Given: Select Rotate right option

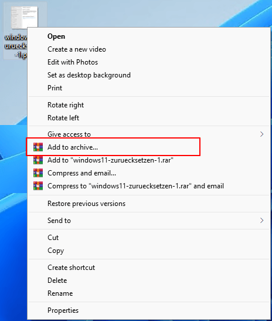Looking at the screenshot, I should coord(66,105).
